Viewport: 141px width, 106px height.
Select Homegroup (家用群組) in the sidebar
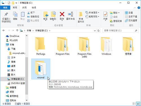pos(12,96)
